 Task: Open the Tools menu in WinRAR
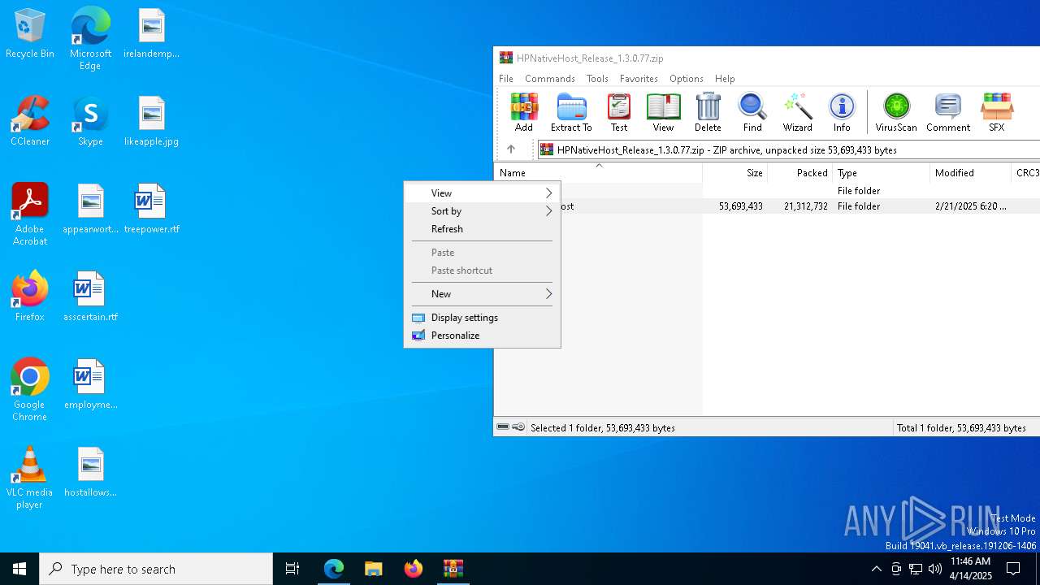[x=597, y=79]
